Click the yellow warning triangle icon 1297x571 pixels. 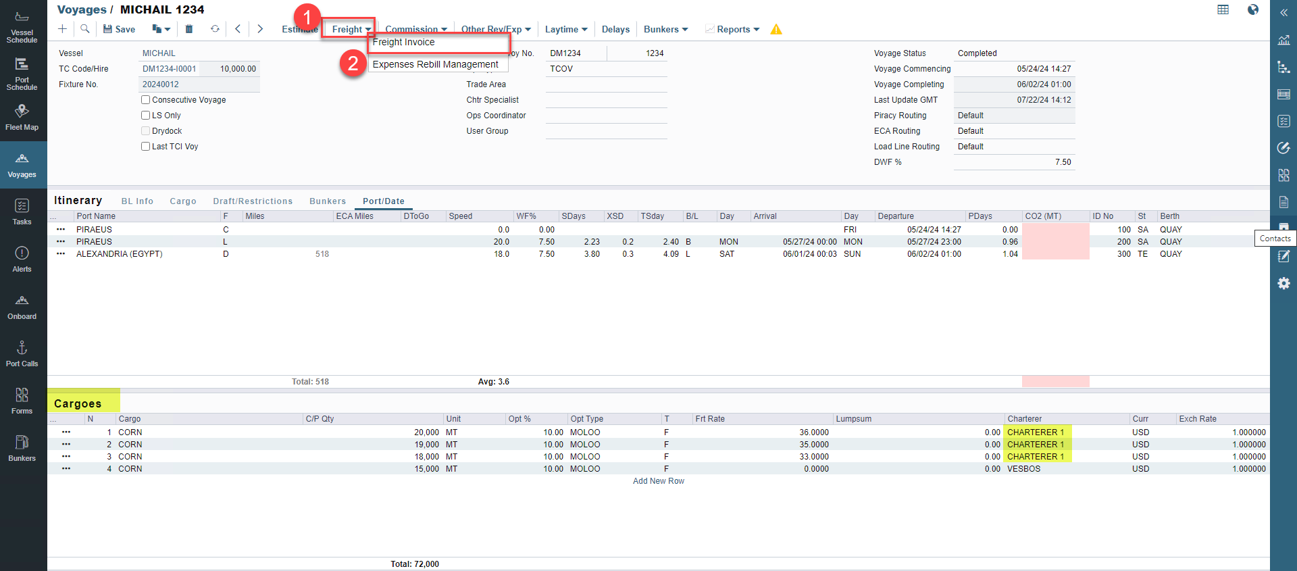pyautogui.click(x=776, y=29)
